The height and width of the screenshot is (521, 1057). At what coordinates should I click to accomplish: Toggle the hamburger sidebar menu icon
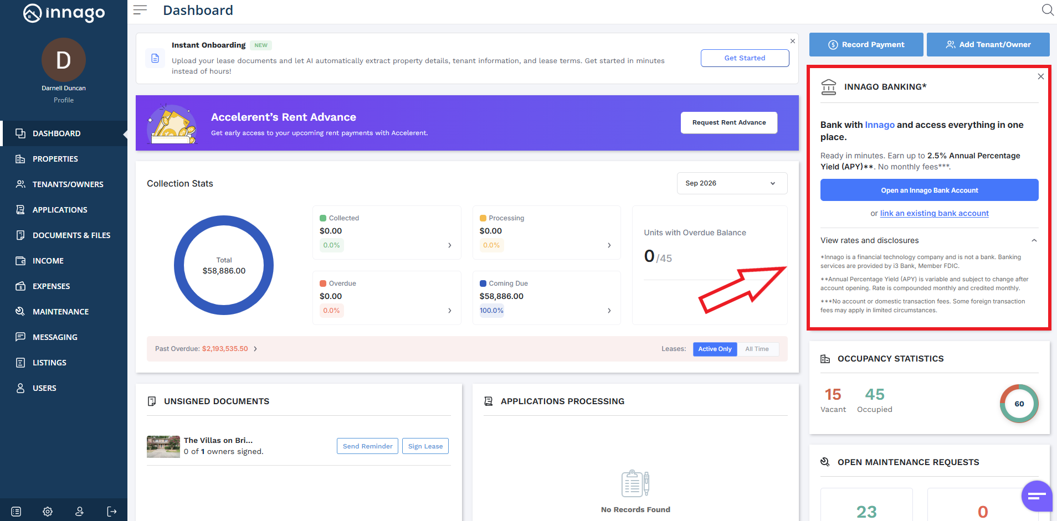(x=140, y=10)
